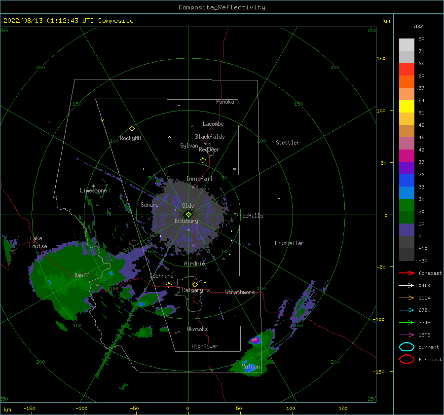
Task: Click the Didsbury label
Action: click(x=186, y=221)
